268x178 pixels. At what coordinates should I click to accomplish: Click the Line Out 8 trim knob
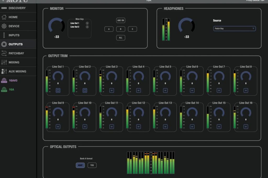(x=245, y=76)
